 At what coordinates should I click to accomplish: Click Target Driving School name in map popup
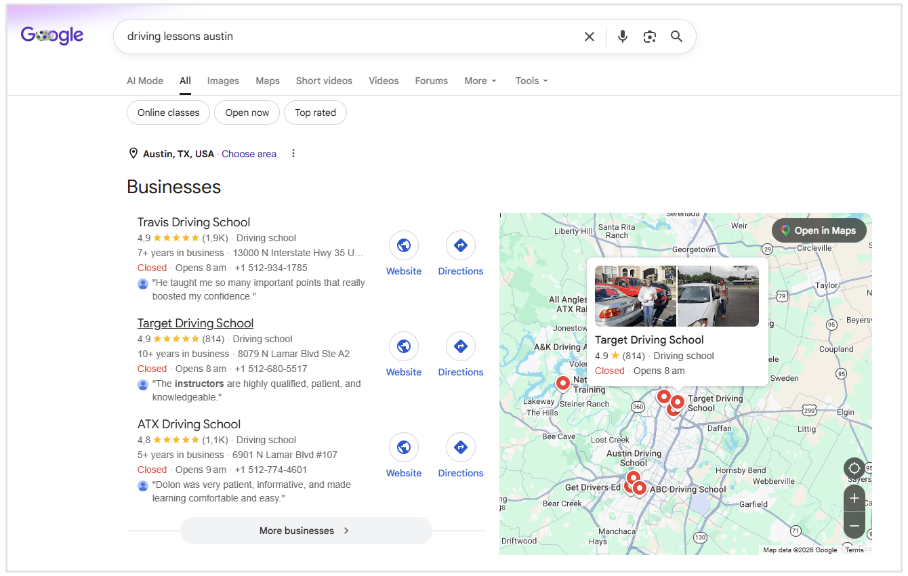click(x=649, y=340)
